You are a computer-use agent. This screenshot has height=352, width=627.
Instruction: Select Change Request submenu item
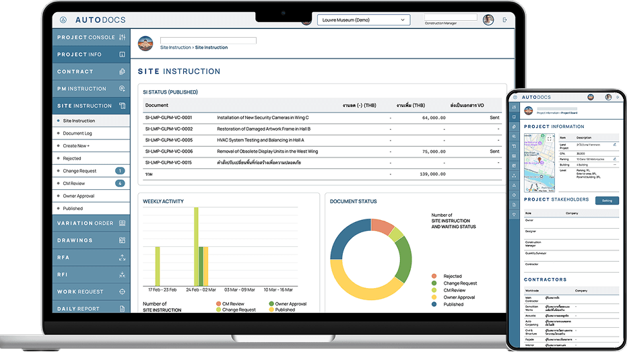click(91, 170)
